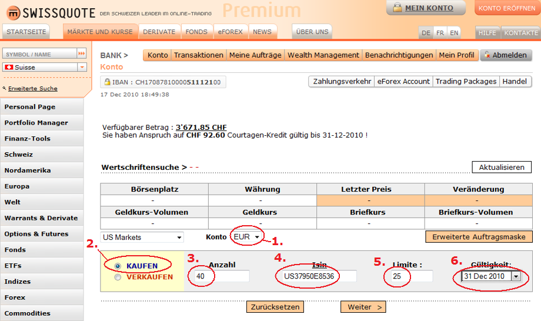Select the KAUFEN radio button
Viewport: 541px width, 321px height.
coord(118,266)
